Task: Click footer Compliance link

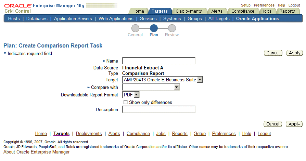Action: point(138,134)
